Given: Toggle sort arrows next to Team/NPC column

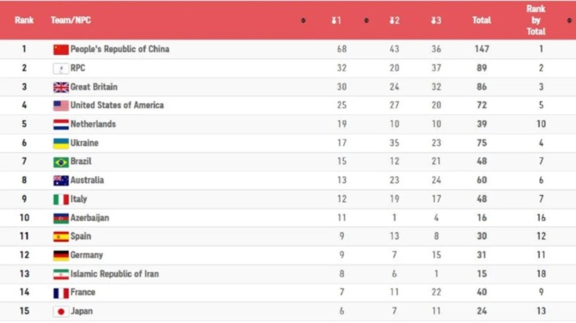Looking at the screenshot, I should pos(303,21).
